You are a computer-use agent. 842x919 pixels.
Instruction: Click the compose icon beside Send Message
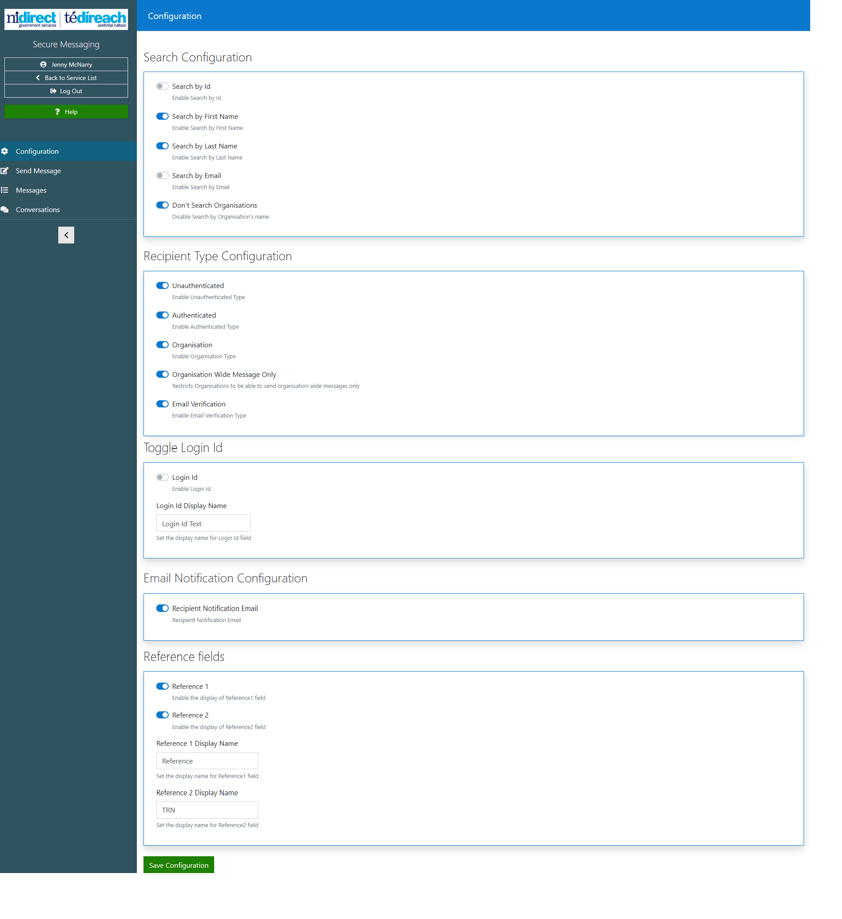4,171
